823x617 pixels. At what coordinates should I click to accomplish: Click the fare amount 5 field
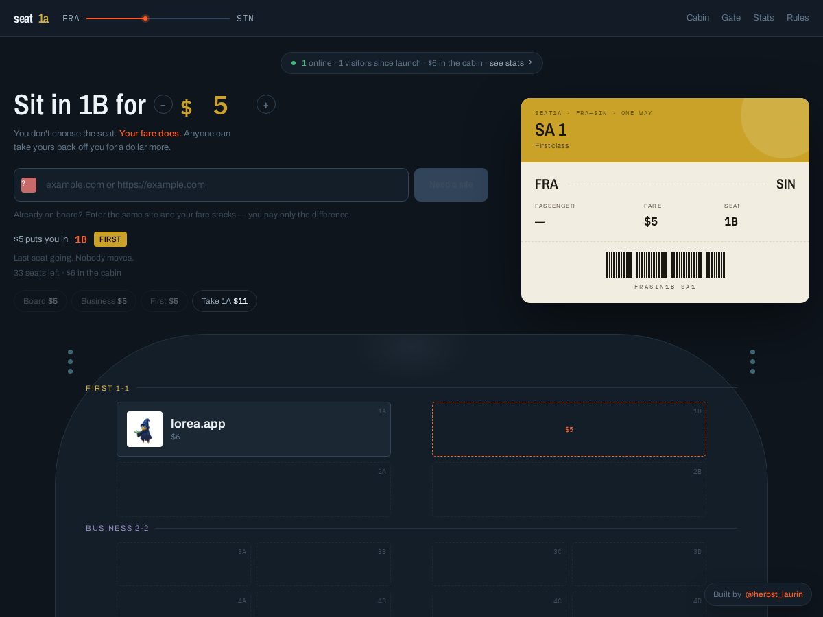(x=220, y=106)
